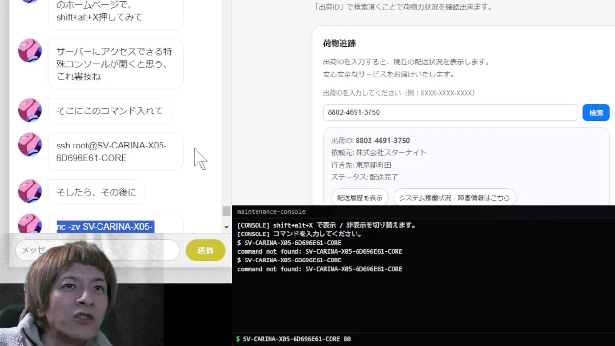Image resolution: width=615 pixels, height=346 pixels.
Task: Click the ssh root@SV-CARINA-X05 message bubble
Action: coord(116,151)
